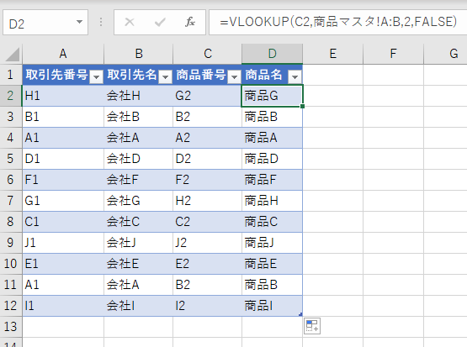Click the Enter checkmark formula icon

tap(160, 22)
